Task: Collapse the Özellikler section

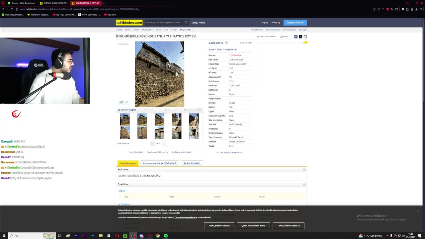Action: coord(304,184)
